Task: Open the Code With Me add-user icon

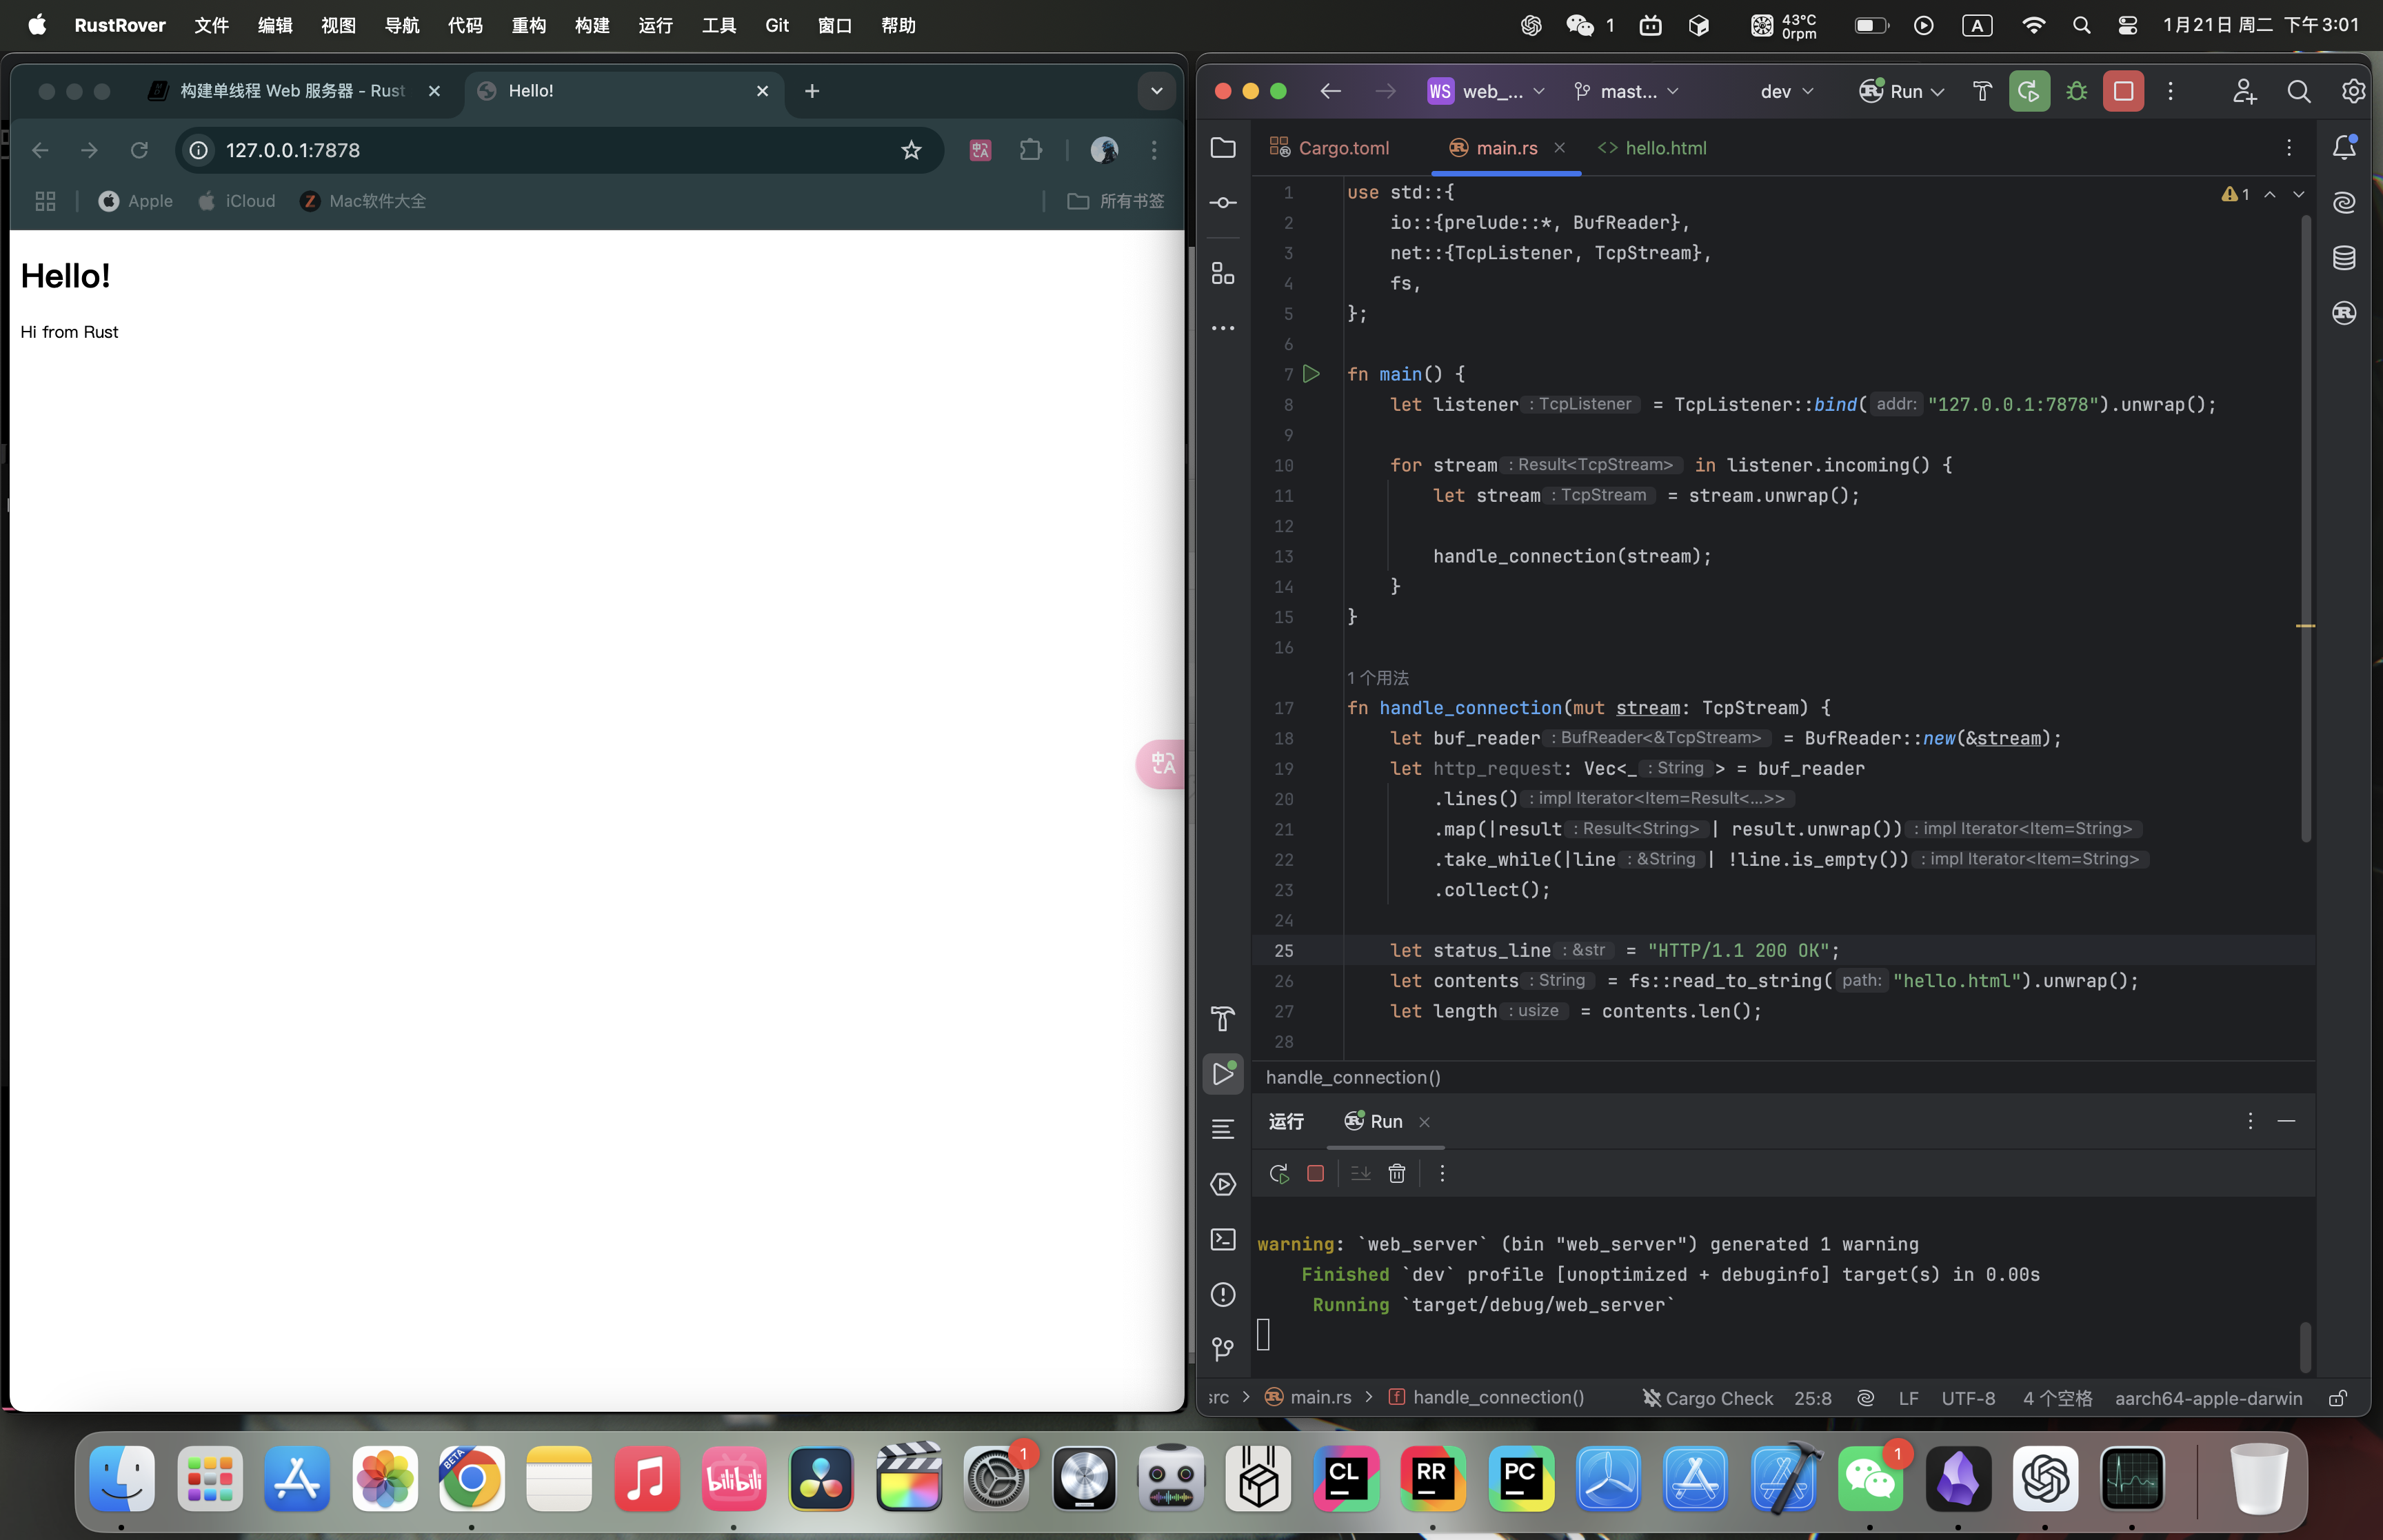Action: tap(2244, 91)
